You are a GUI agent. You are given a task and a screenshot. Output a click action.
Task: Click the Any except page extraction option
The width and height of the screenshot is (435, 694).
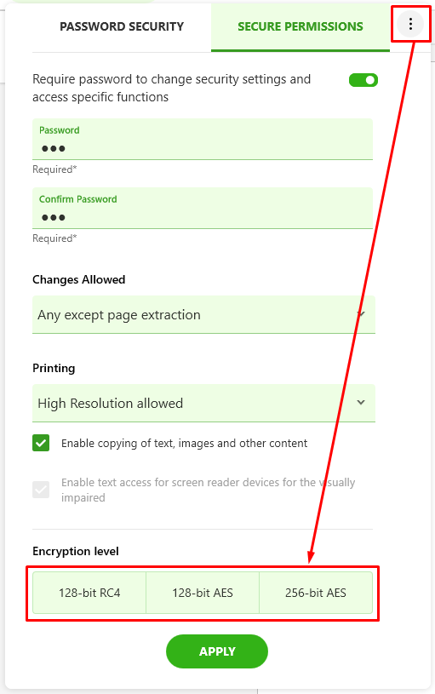(119, 315)
